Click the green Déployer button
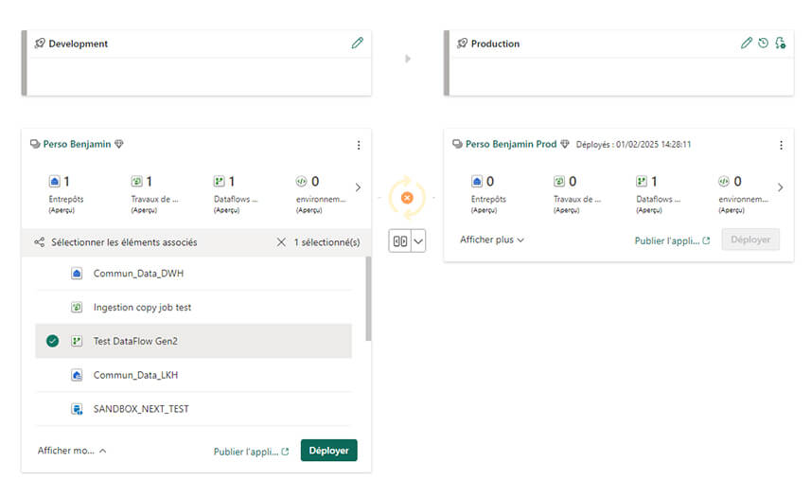This screenshot has height=480, width=811. (x=328, y=451)
